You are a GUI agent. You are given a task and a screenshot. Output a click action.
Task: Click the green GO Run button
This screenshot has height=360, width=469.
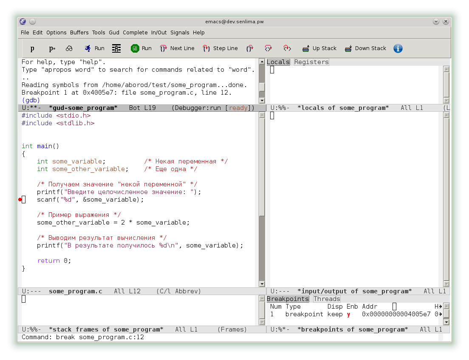[135, 48]
